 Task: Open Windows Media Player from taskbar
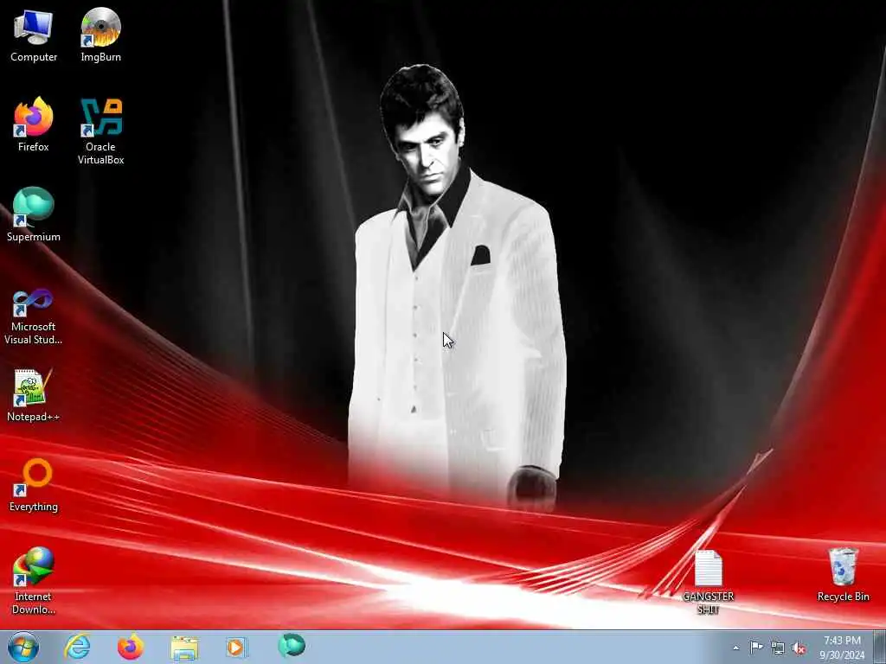click(x=236, y=647)
